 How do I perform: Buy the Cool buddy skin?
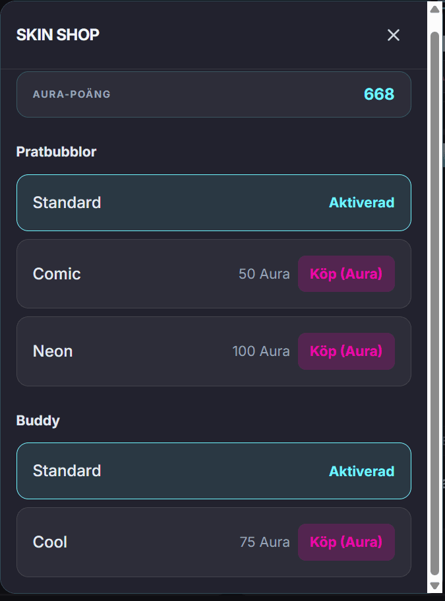click(346, 542)
